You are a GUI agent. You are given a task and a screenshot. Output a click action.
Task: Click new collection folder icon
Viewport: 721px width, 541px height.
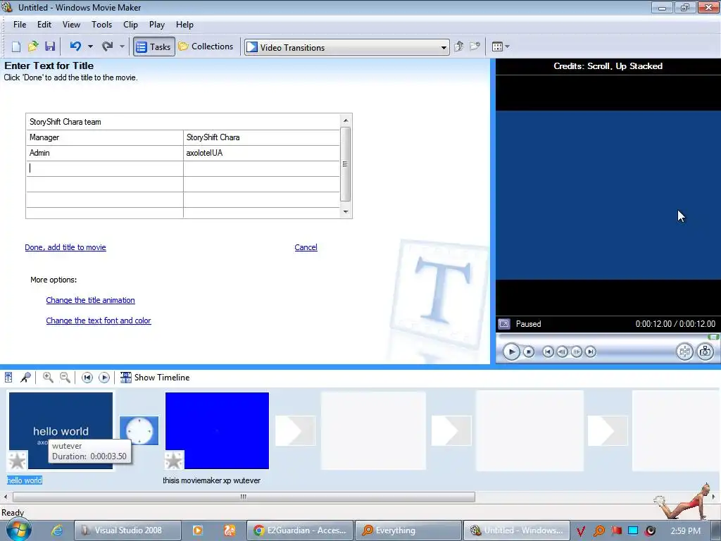[x=475, y=46]
